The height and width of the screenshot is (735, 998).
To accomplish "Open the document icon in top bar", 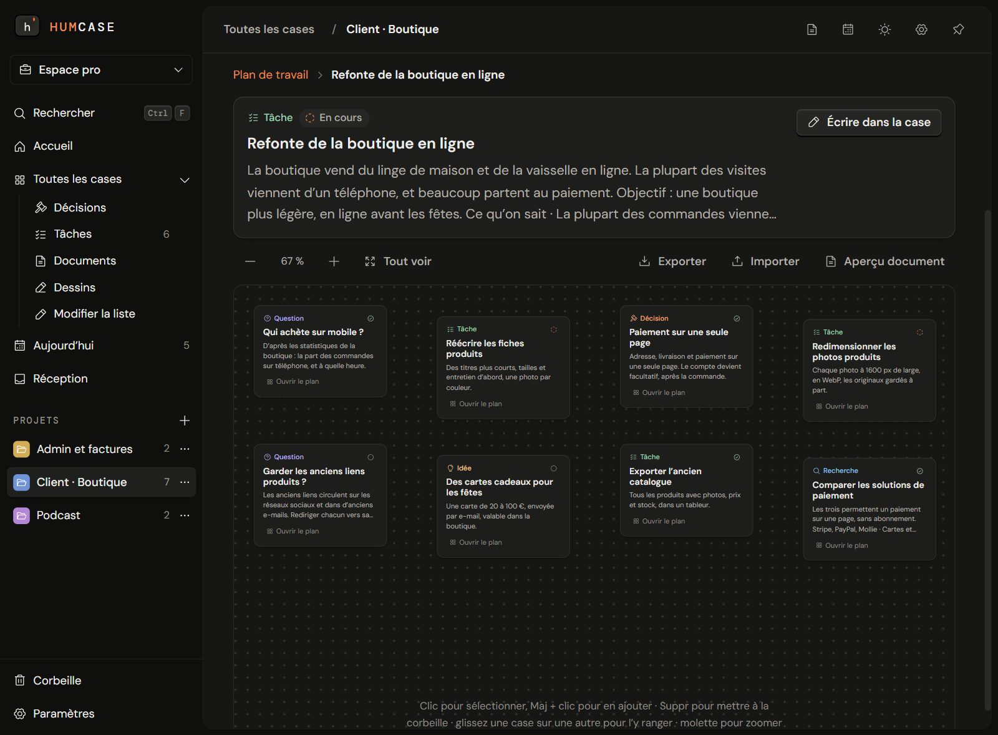I will (x=811, y=29).
